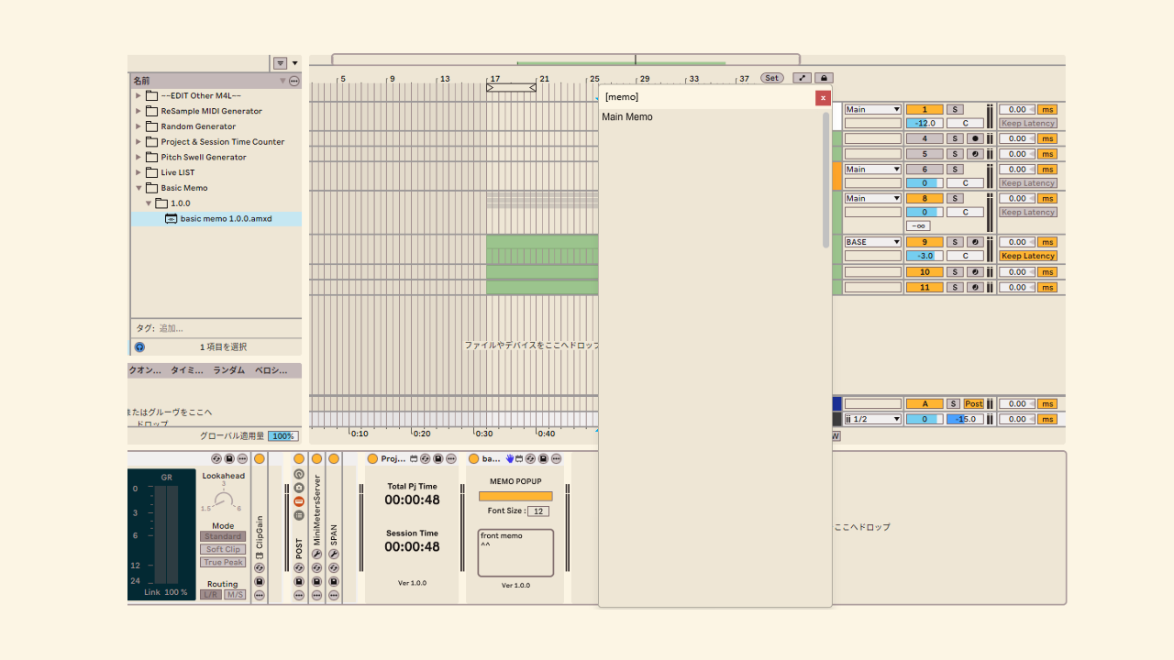Click Keep Latency button on track 9
The height and width of the screenshot is (660, 1174).
pyautogui.click(x=1028, y=256)
